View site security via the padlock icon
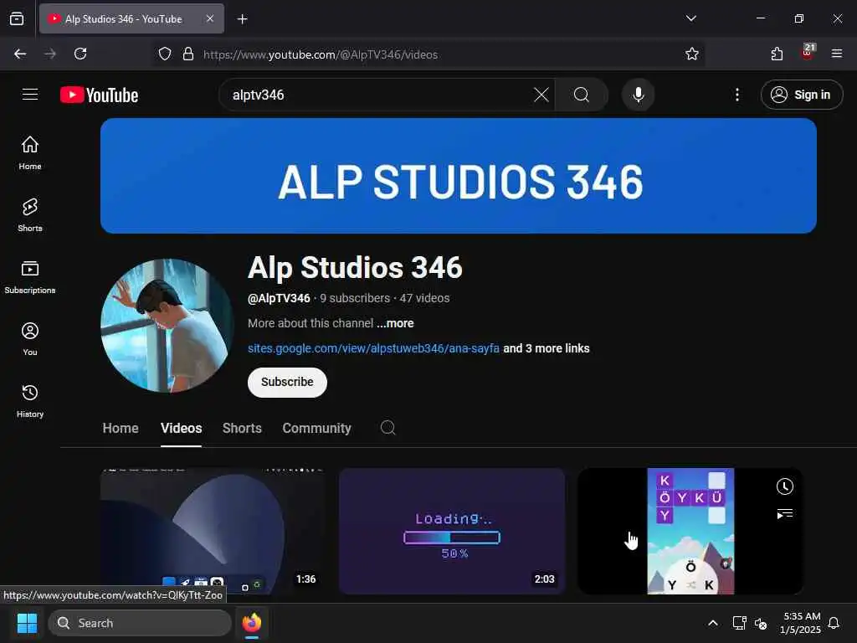The image size is (857, 643). coord(188,54)
